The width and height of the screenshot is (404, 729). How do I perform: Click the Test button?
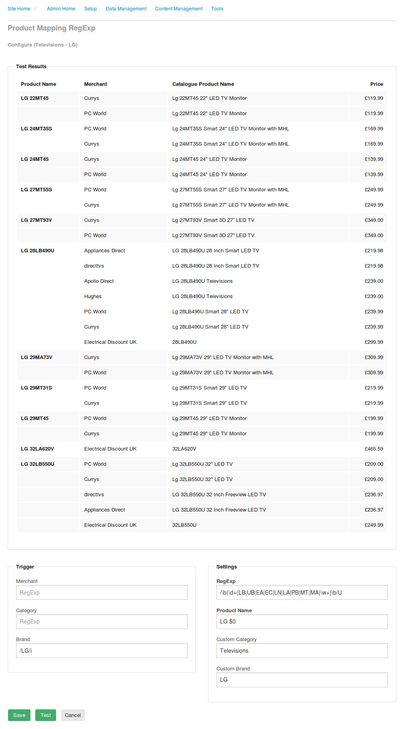coord(46,715)
